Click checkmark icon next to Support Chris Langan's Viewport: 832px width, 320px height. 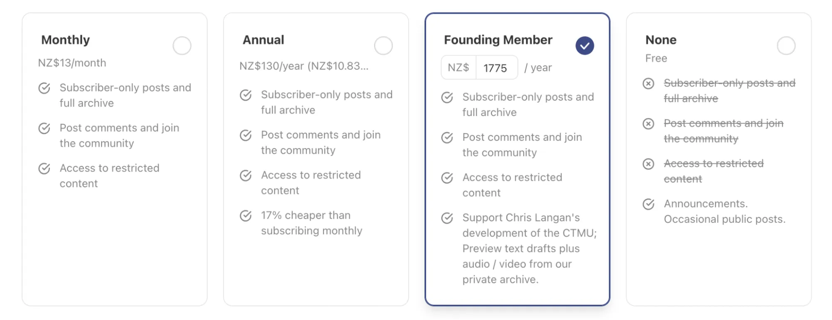coord(447,218)
